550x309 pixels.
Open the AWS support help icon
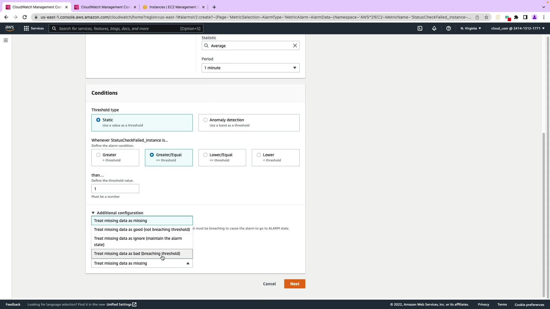pos(448,28)
